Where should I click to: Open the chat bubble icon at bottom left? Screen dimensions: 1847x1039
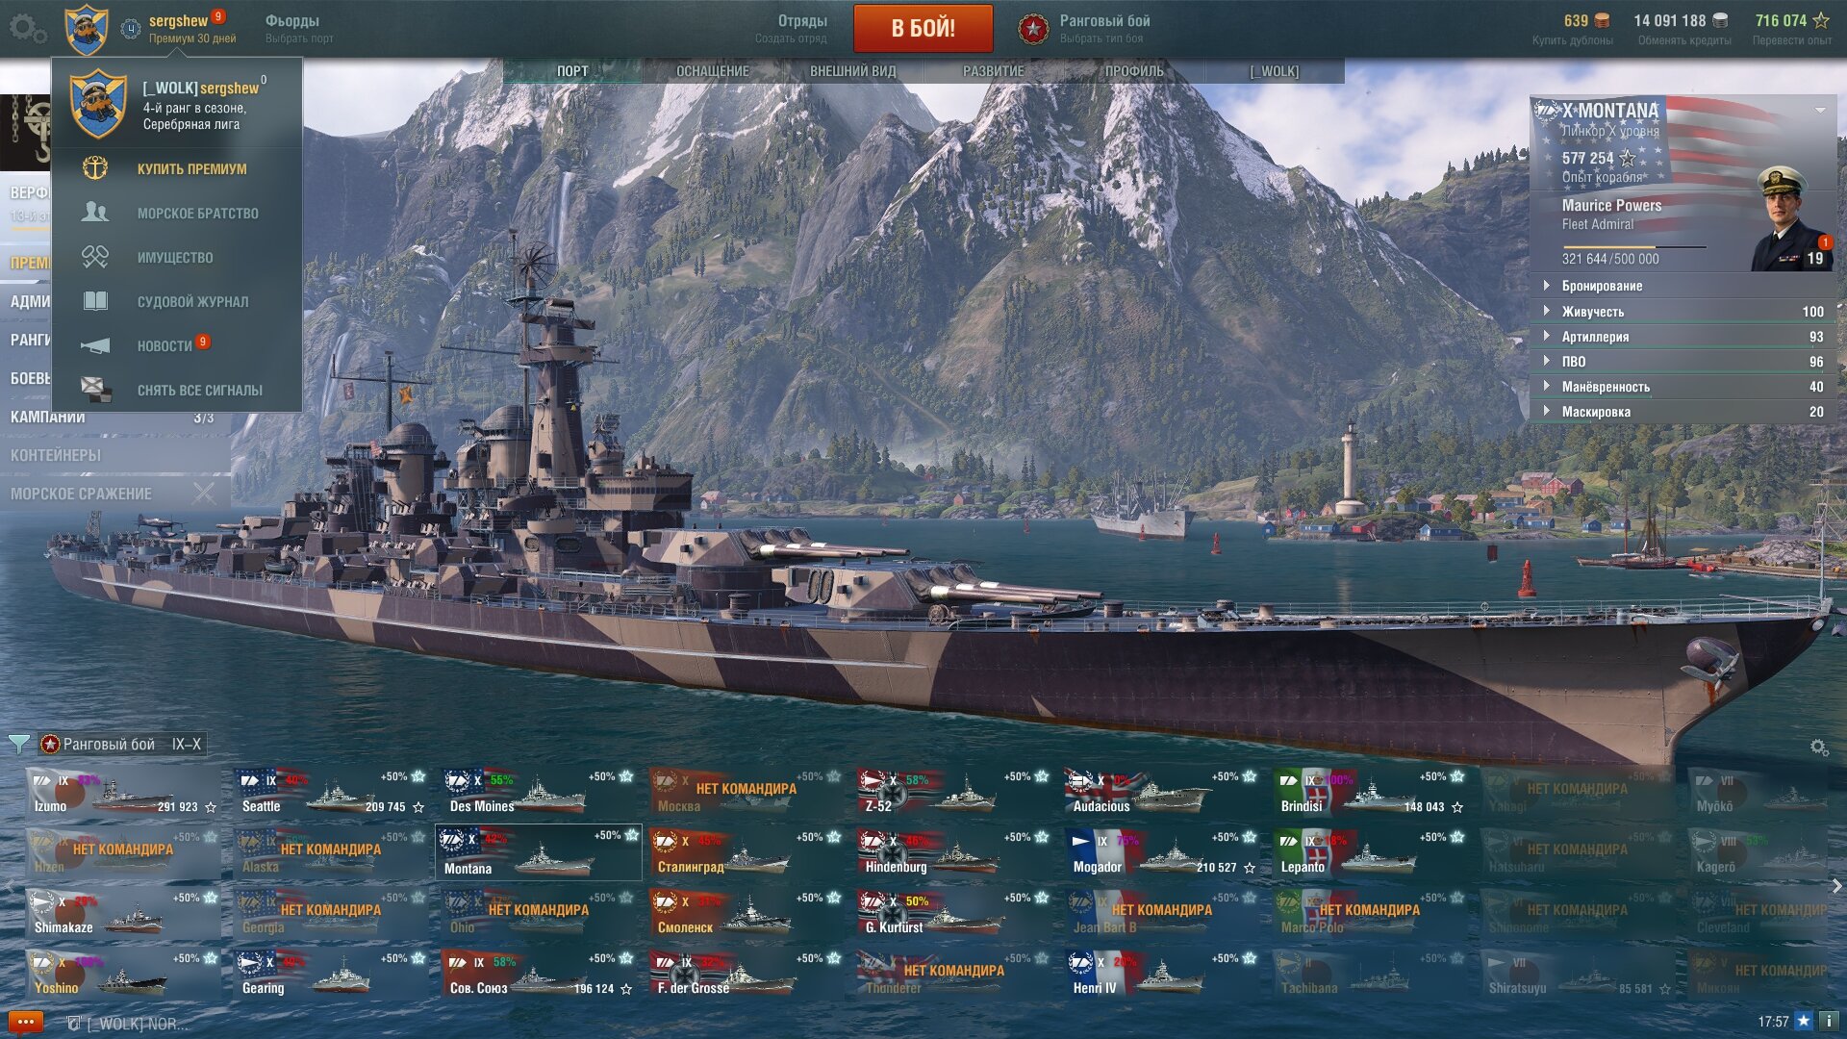pyautogui.click(x=25, y=1022)
